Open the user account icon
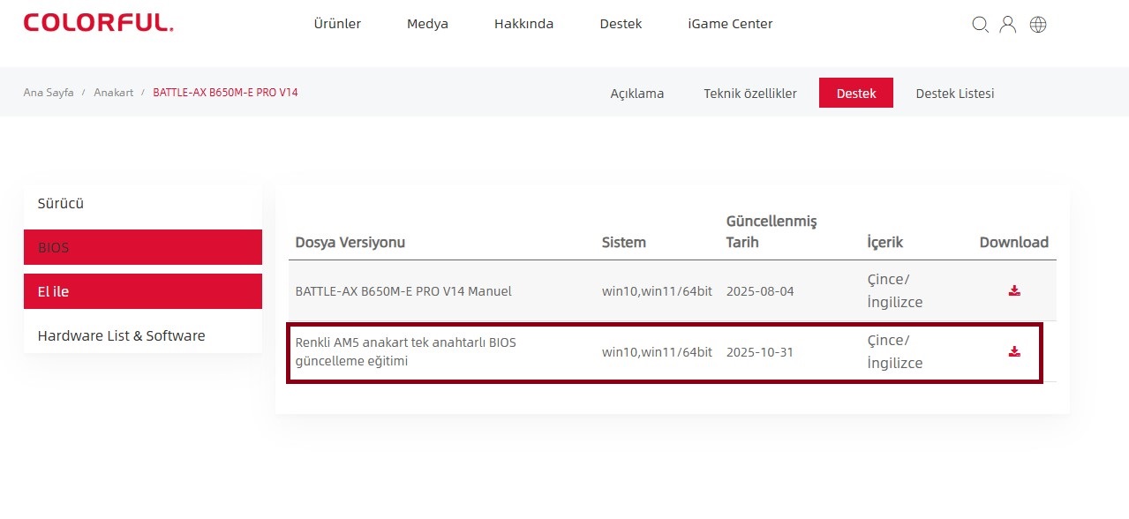This screenshot has width=1129, height=519. (1008, 25)
